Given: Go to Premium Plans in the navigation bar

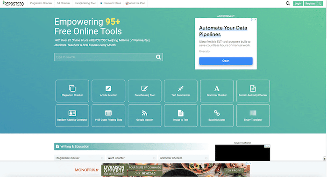Looking at the screenshot, I should [x=111, y=3].
